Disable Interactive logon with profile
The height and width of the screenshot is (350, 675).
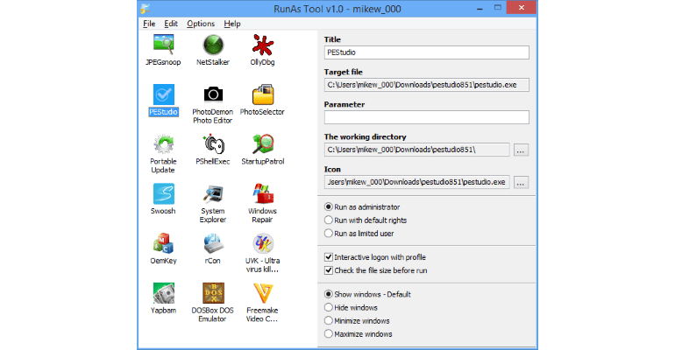(329, 257)
